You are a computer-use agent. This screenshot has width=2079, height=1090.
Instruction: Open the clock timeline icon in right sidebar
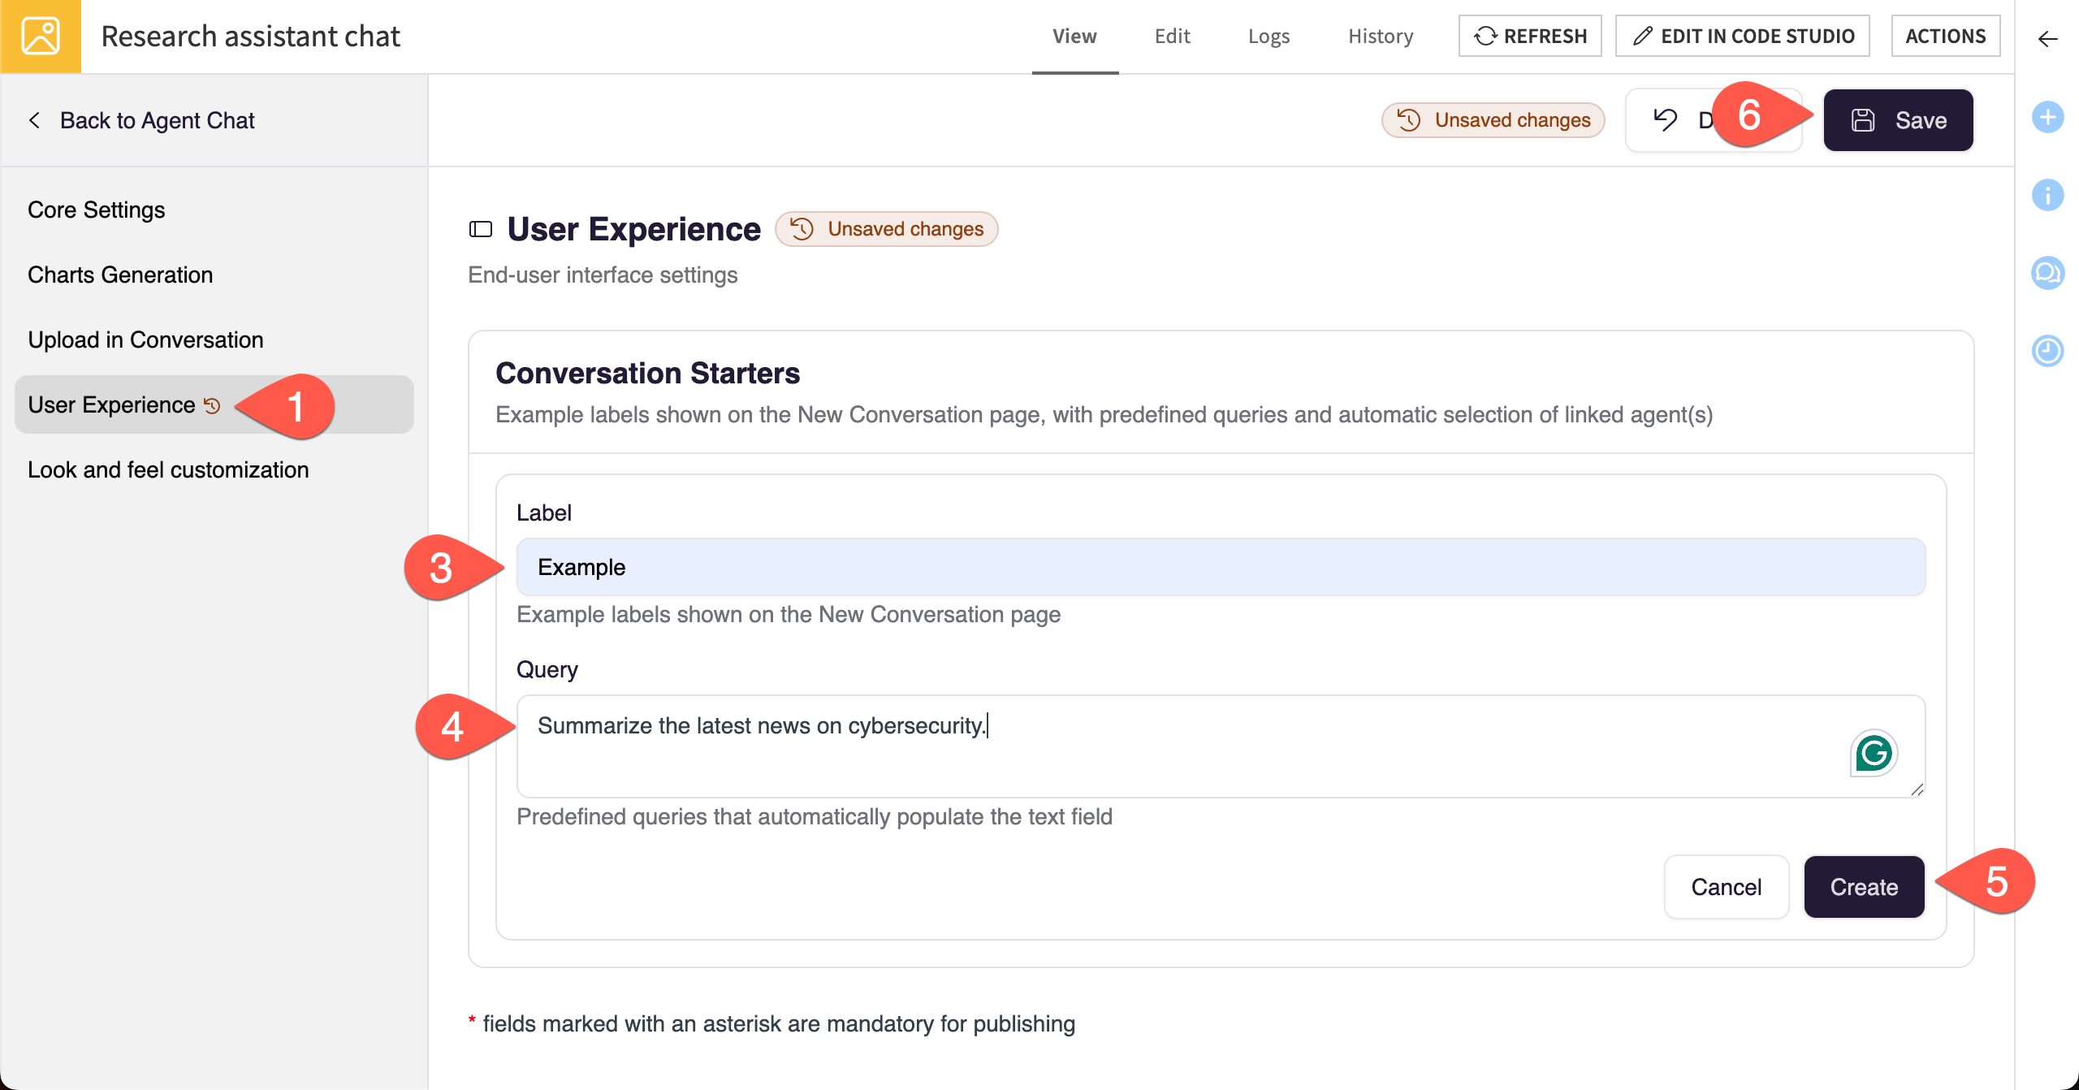(x=2047, y=351)
